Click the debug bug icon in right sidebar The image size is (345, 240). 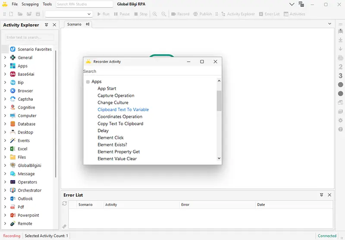coord(340,31)
